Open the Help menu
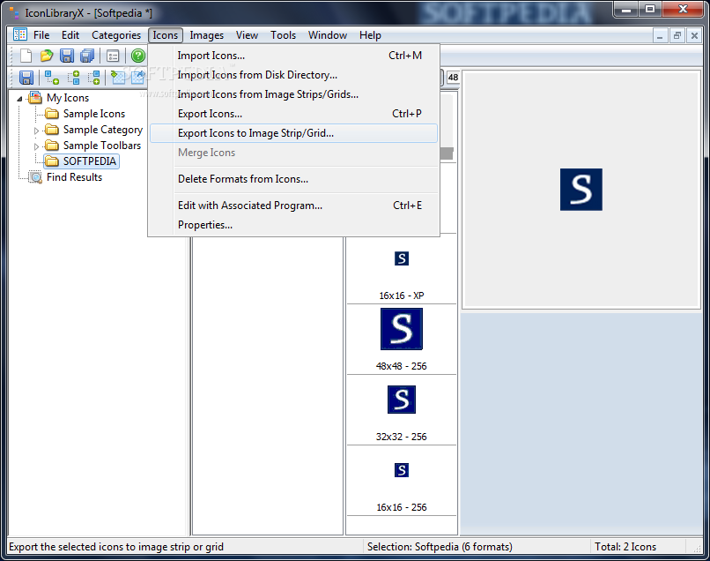 [370, 35]
